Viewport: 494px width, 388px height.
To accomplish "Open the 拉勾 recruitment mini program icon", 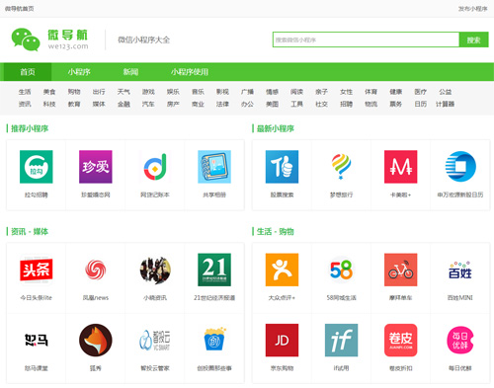I will (37, 167).
